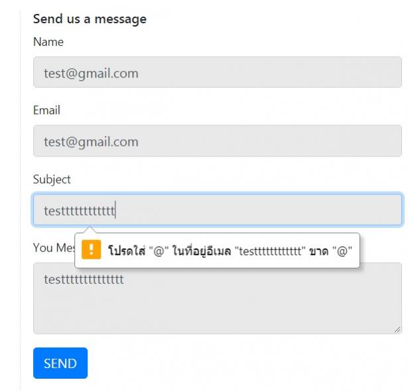
Task: Click the You Message textarea
Action: coord(218,298)
